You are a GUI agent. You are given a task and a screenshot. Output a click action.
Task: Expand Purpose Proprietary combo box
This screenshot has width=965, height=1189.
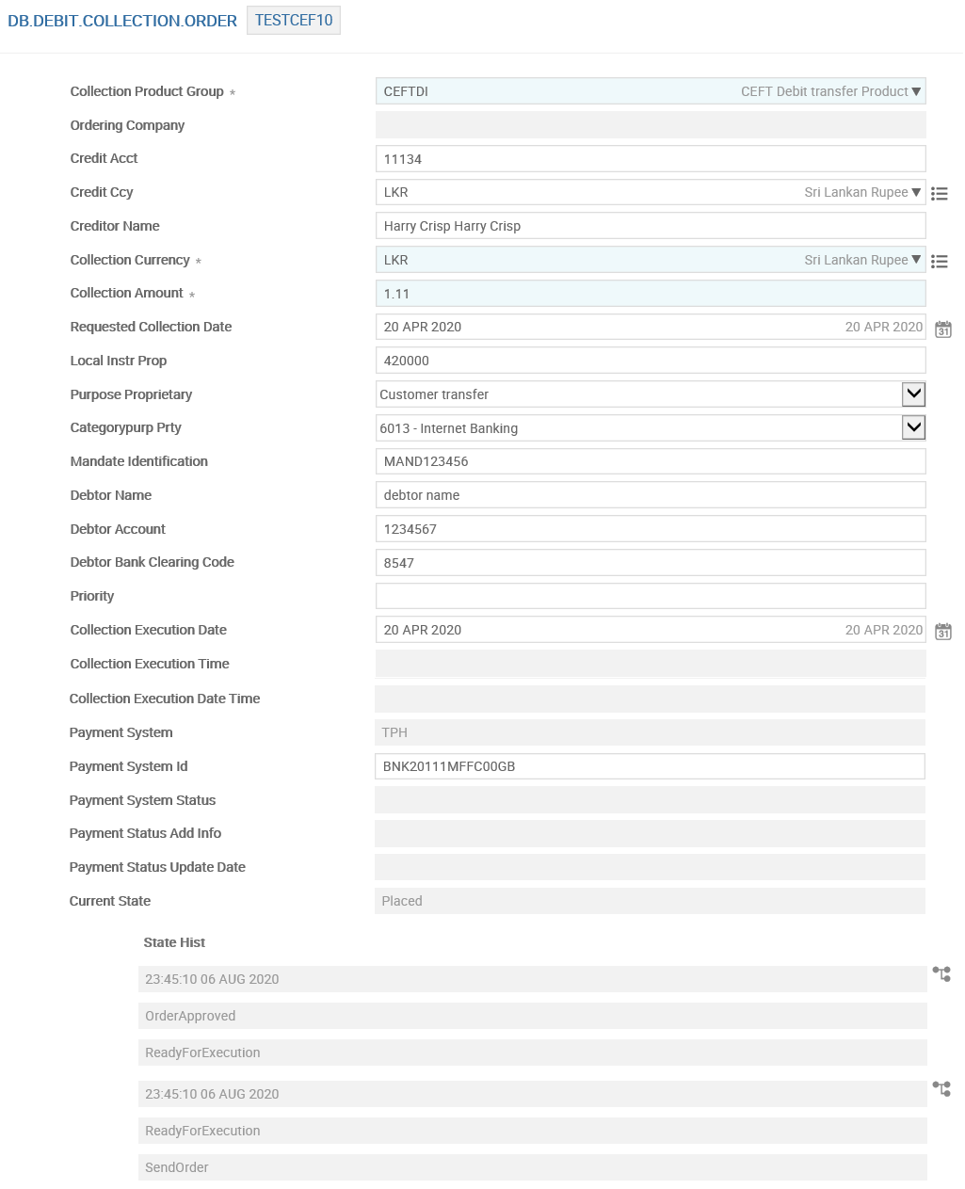point(913,394)
